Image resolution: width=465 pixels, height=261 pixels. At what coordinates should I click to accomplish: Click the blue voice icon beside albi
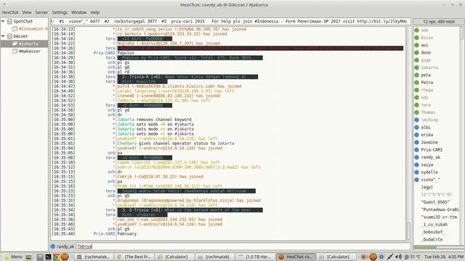[x=416, y=128]
